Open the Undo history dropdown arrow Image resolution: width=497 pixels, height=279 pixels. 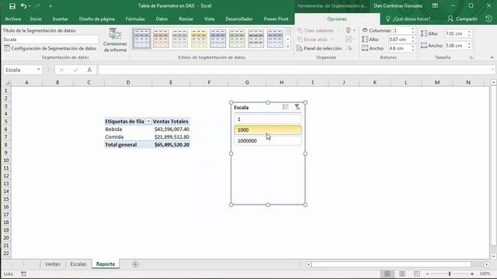(x=30, y=6)
